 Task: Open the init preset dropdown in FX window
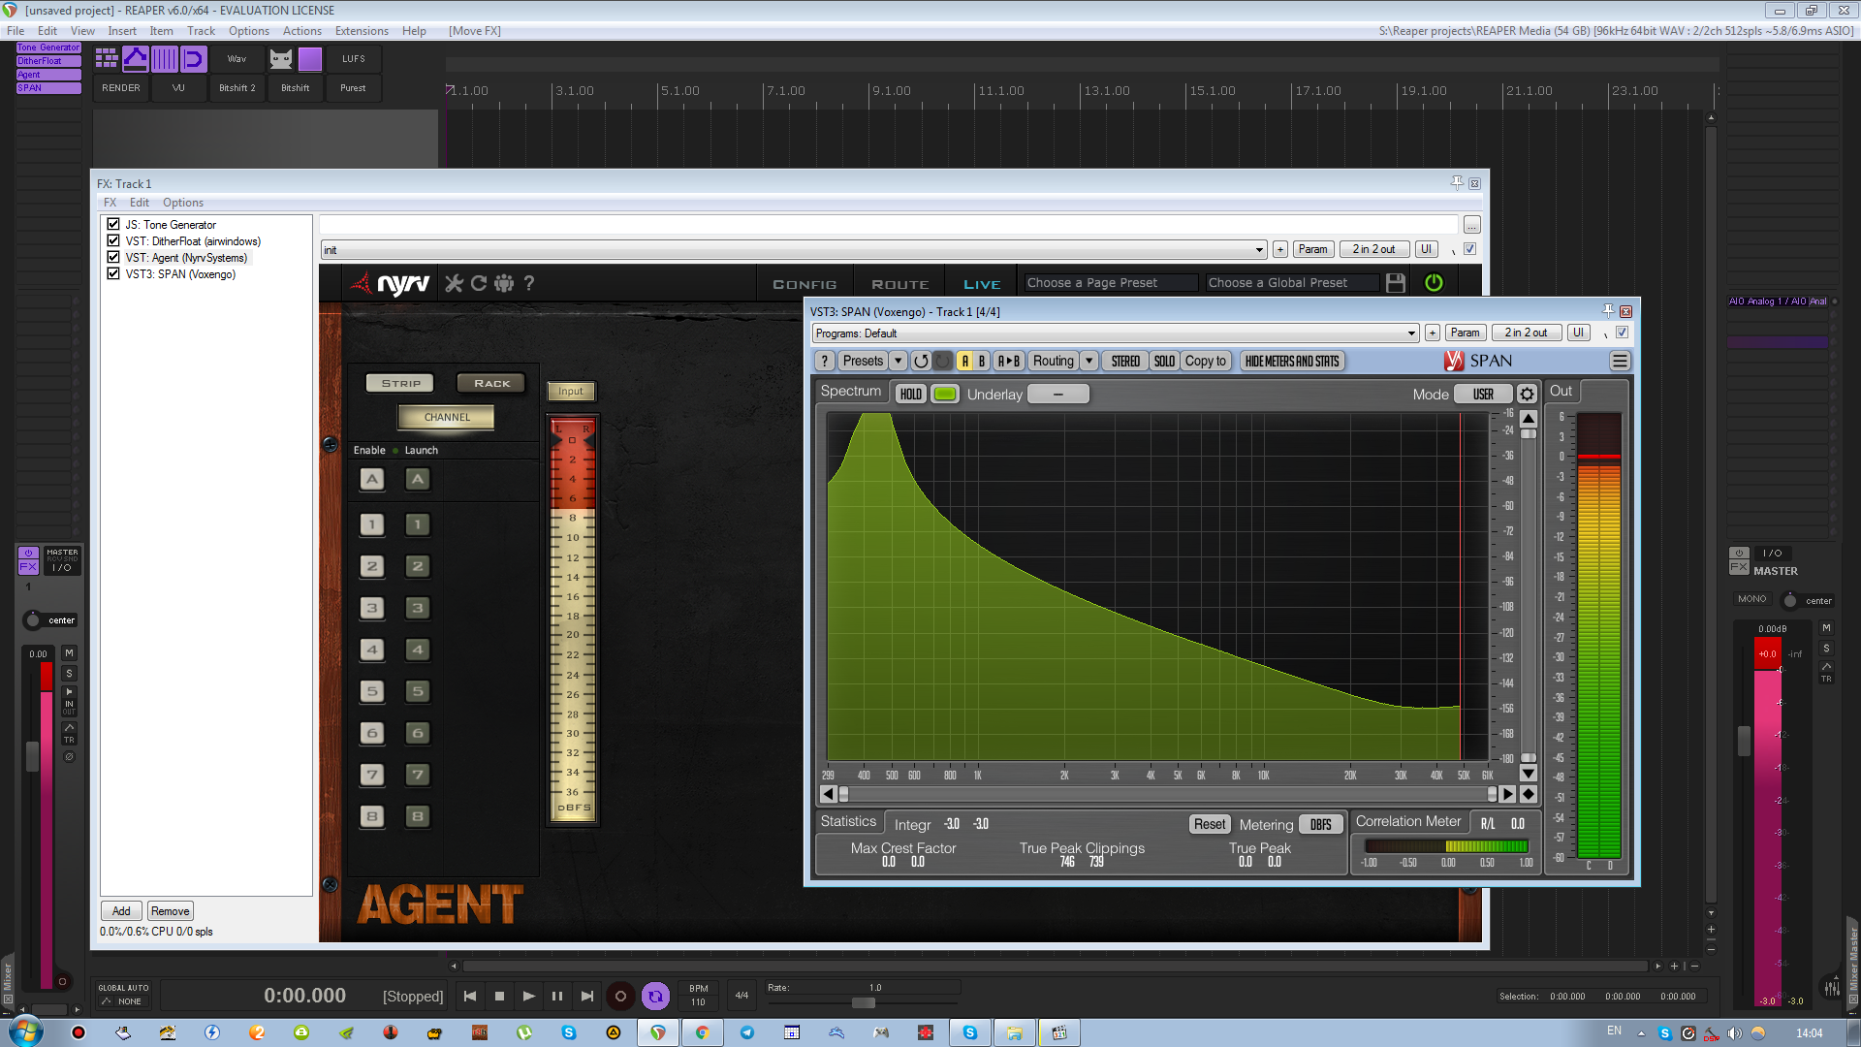793,250
